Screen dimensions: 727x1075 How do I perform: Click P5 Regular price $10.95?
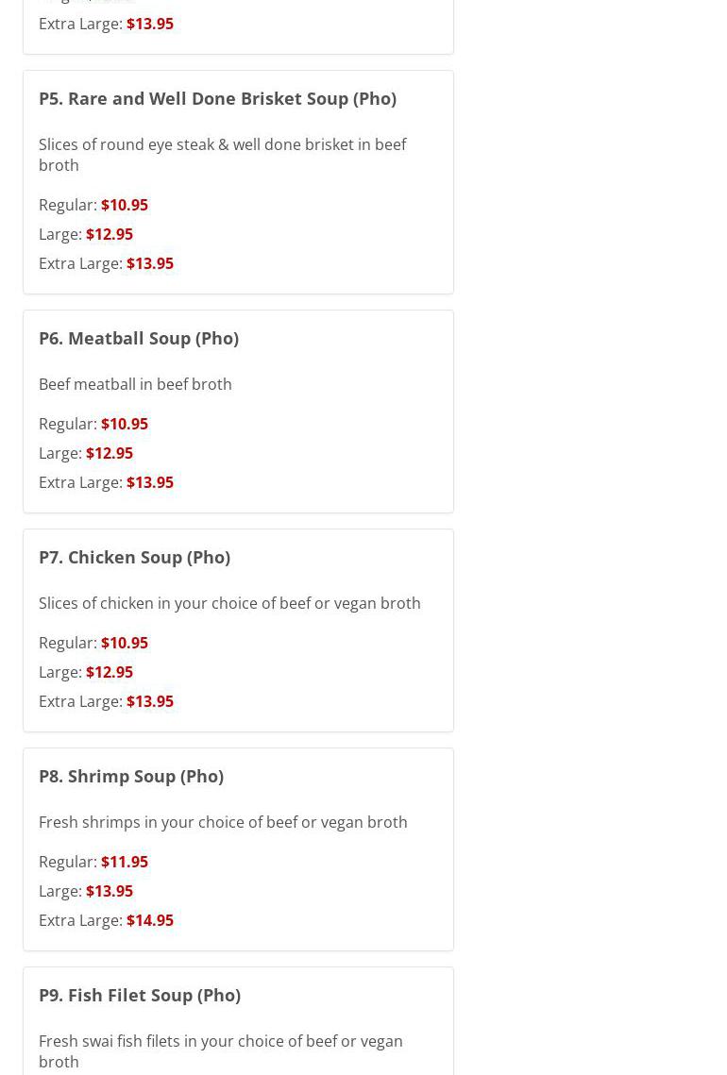pos(124,205)
